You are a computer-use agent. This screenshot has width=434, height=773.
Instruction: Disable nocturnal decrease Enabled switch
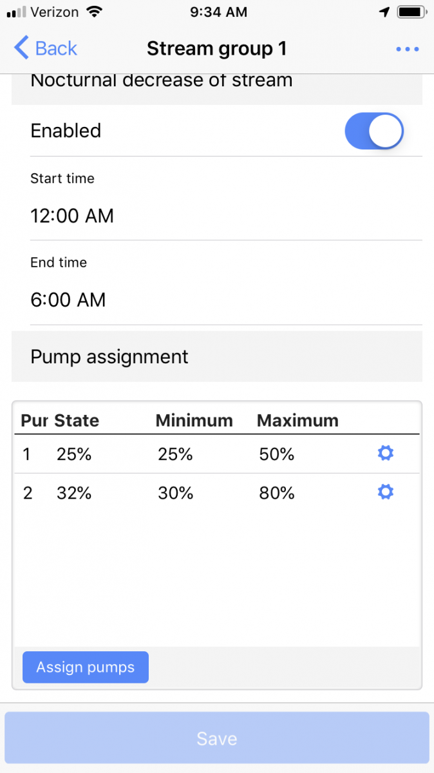[x=374, y=131]
